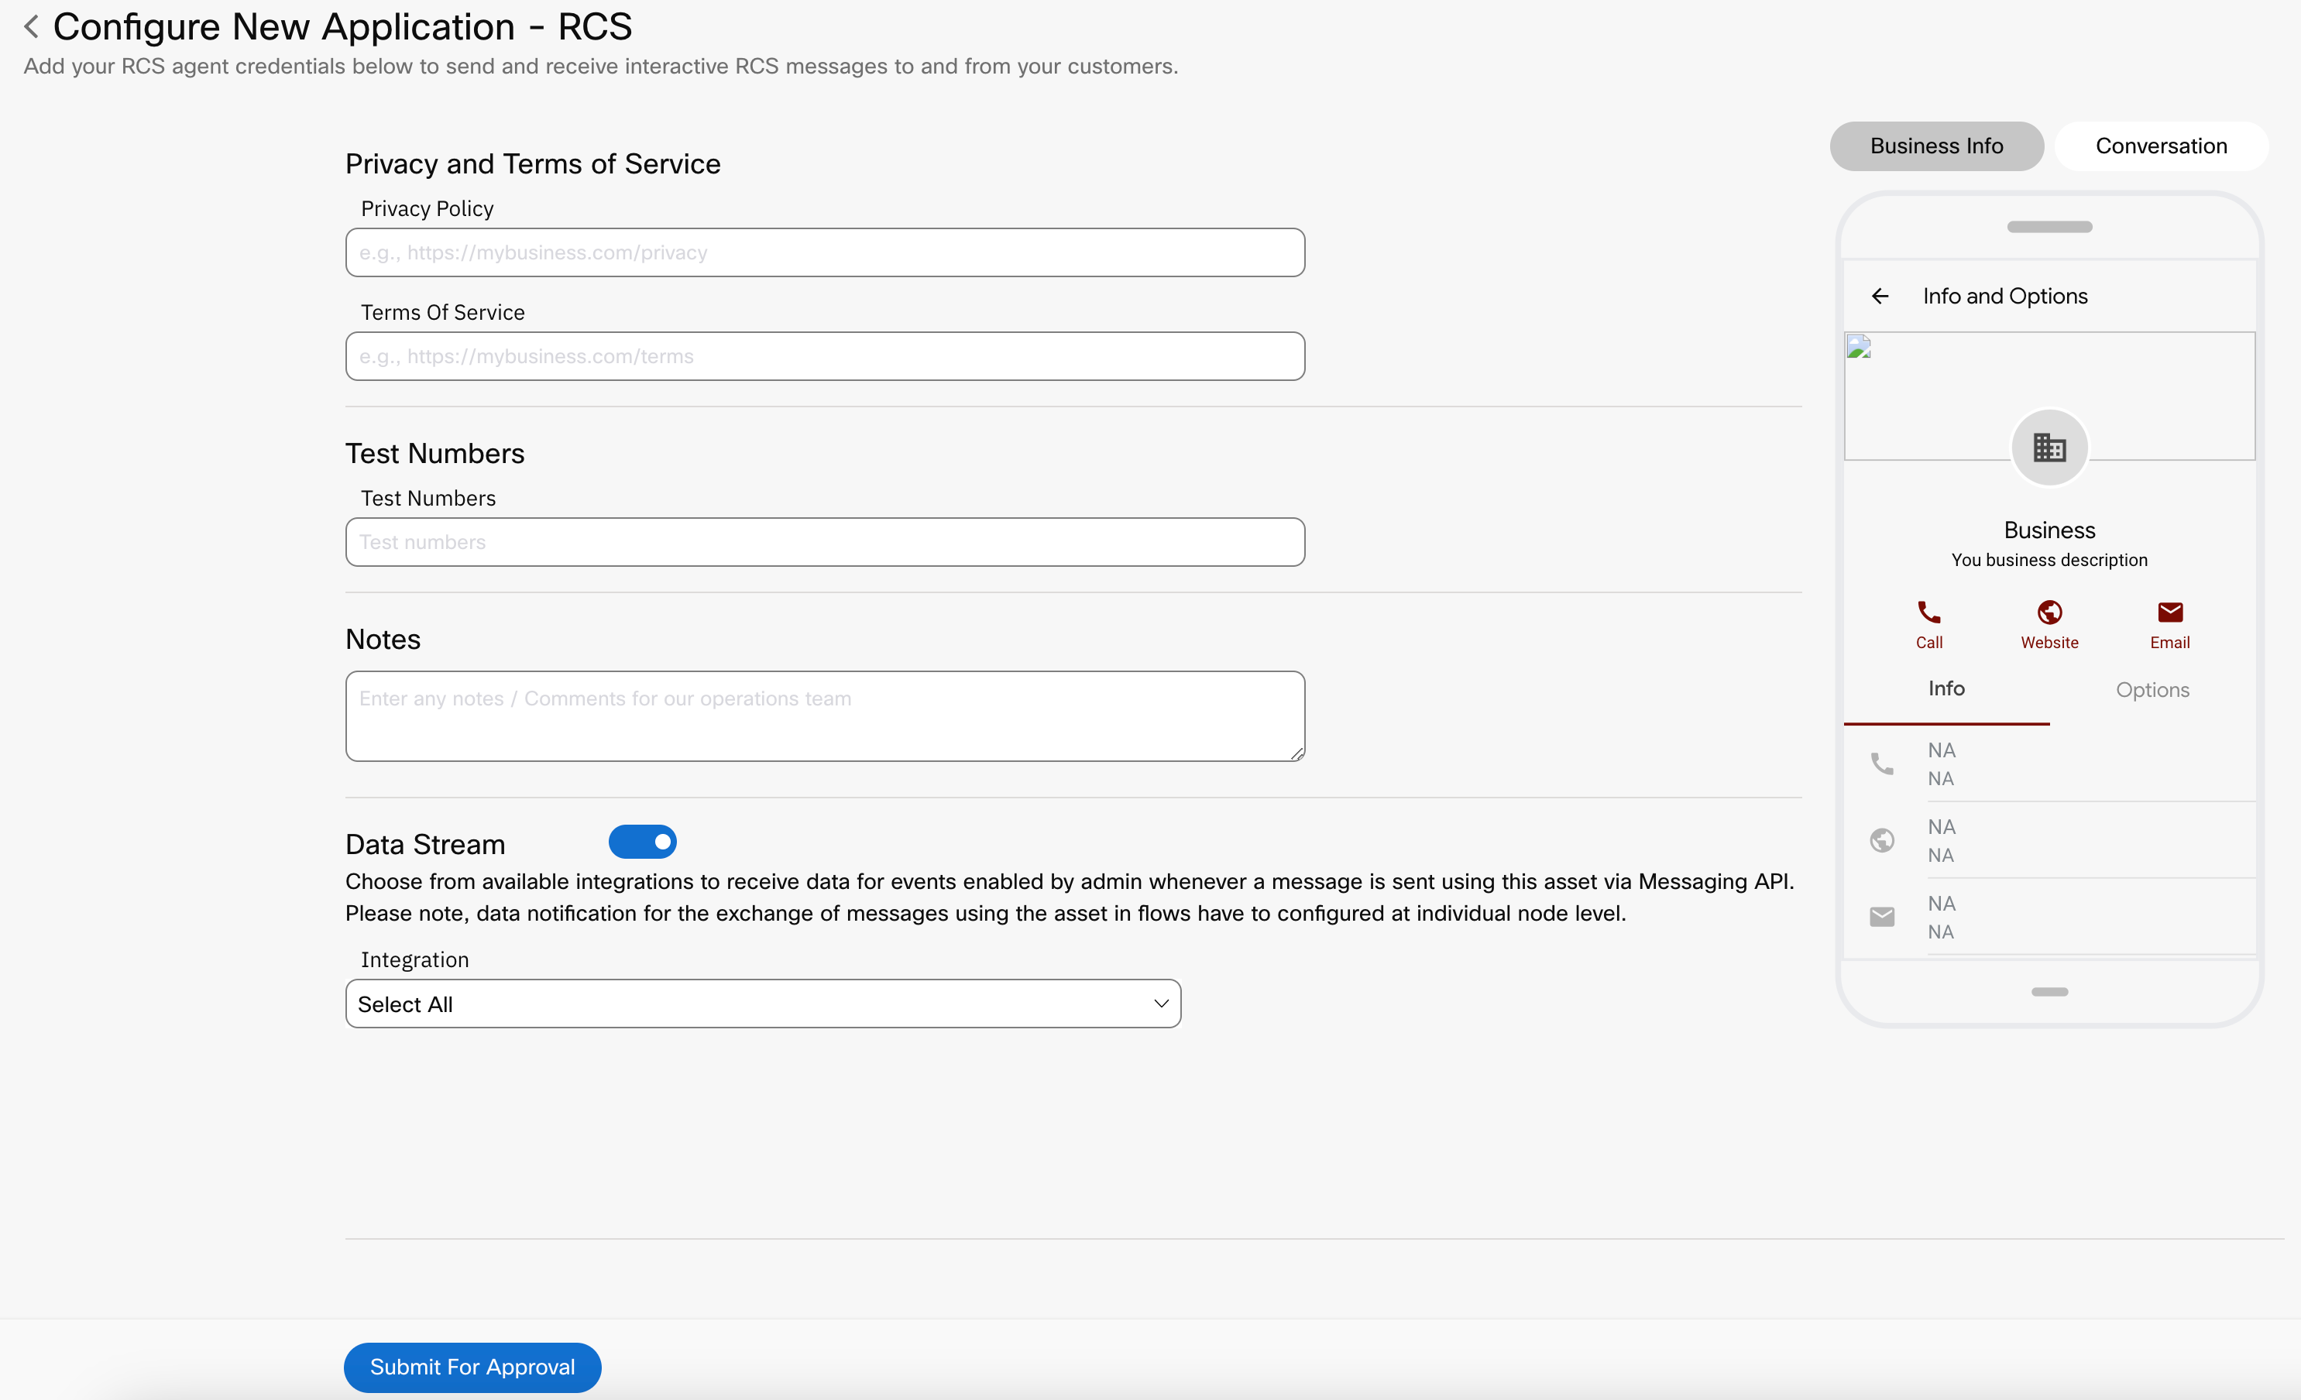This screenshot has height=1400, width=2301.
Task: Click the Terms Of Service input field
Action: (823, 355)
